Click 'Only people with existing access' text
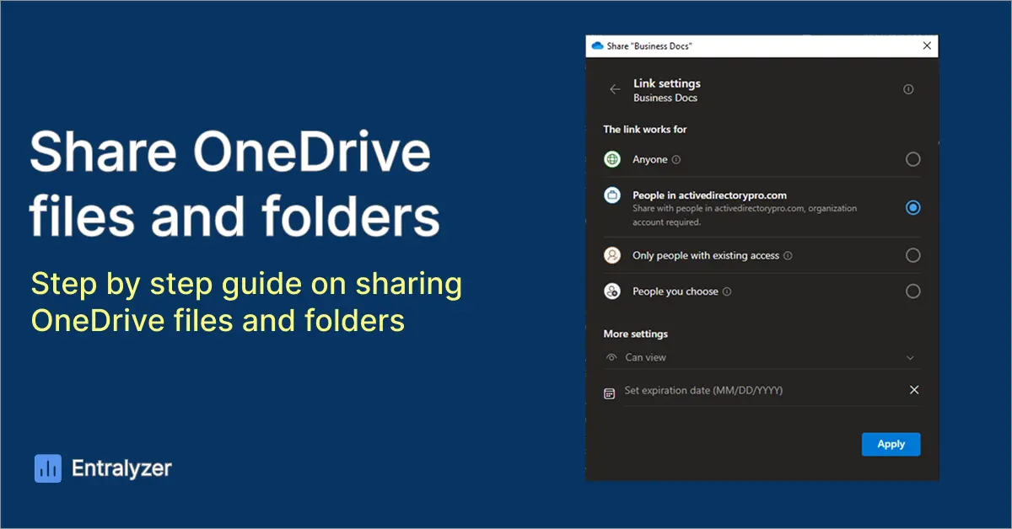The image size is (1012, 529). click(x=706, y=255)
